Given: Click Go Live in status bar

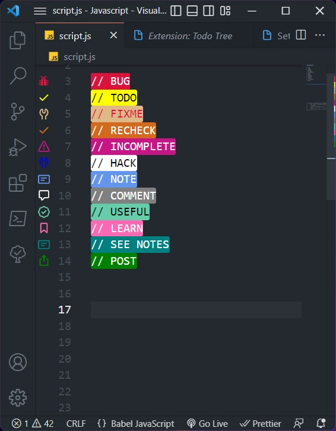Looking at the screenshot, I should coord(207,423).
